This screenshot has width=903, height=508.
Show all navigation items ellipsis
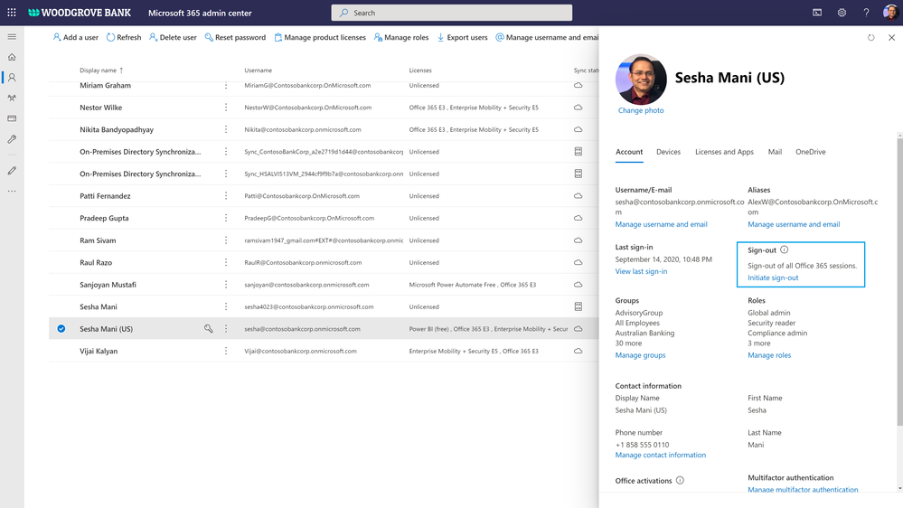click(x=12, y=191)
